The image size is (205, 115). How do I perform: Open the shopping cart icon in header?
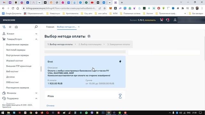click(161, 20)
